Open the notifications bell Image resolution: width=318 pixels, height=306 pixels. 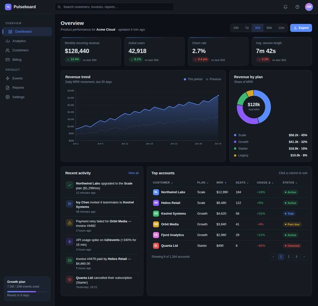click(x=285, y=7)
